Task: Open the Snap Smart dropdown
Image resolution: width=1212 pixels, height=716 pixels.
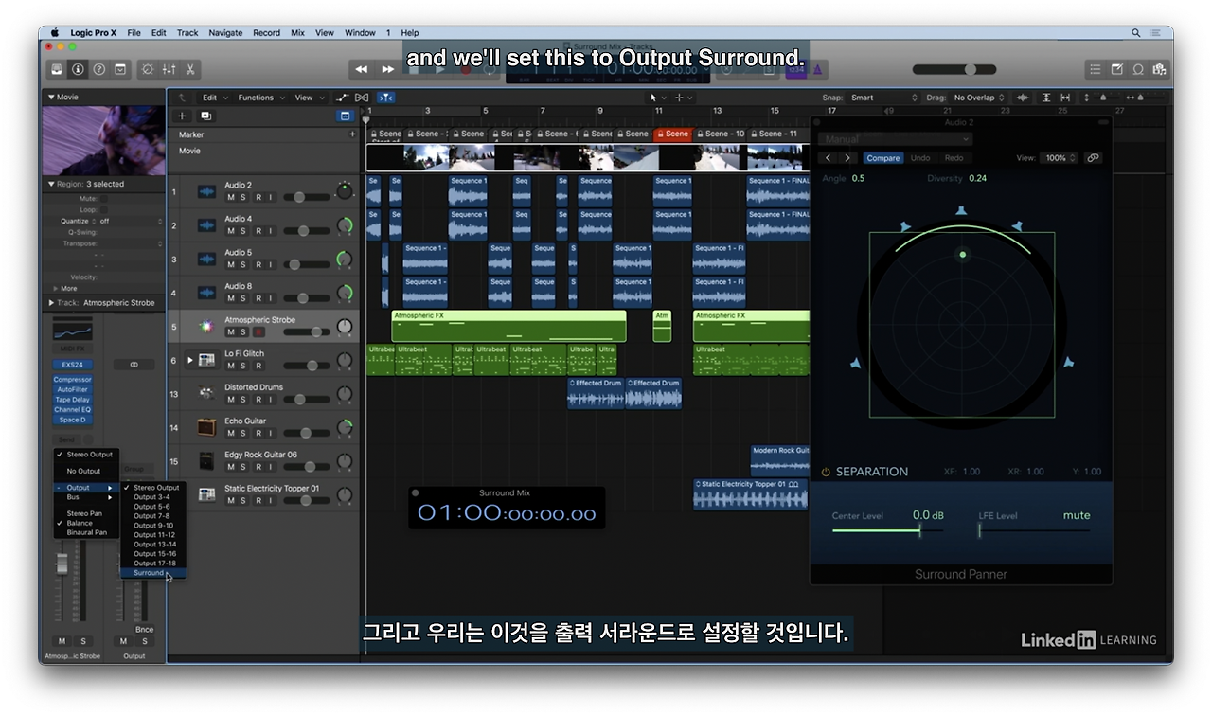Action: [883, 98]
